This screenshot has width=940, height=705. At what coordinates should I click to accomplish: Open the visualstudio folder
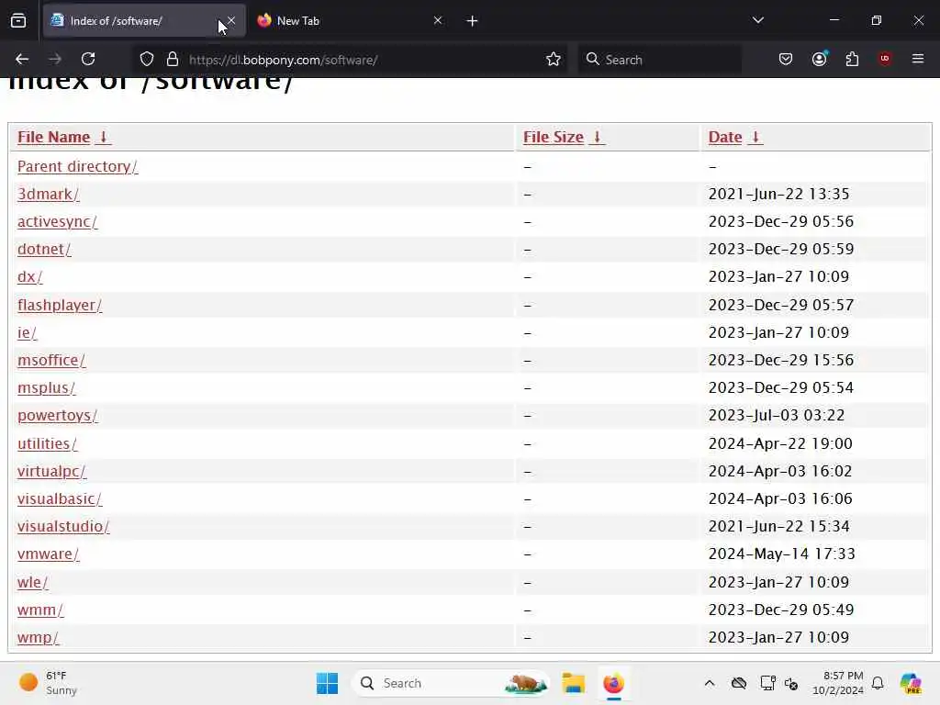[x=63, y=526]
